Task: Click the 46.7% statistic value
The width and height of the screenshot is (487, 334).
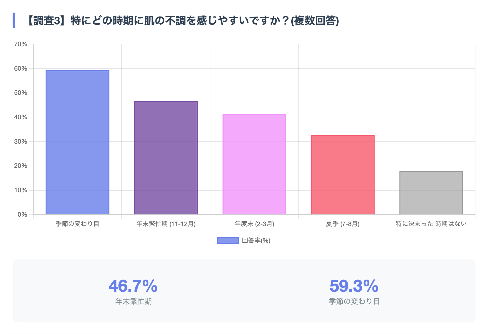Action: tap(133, 286)
